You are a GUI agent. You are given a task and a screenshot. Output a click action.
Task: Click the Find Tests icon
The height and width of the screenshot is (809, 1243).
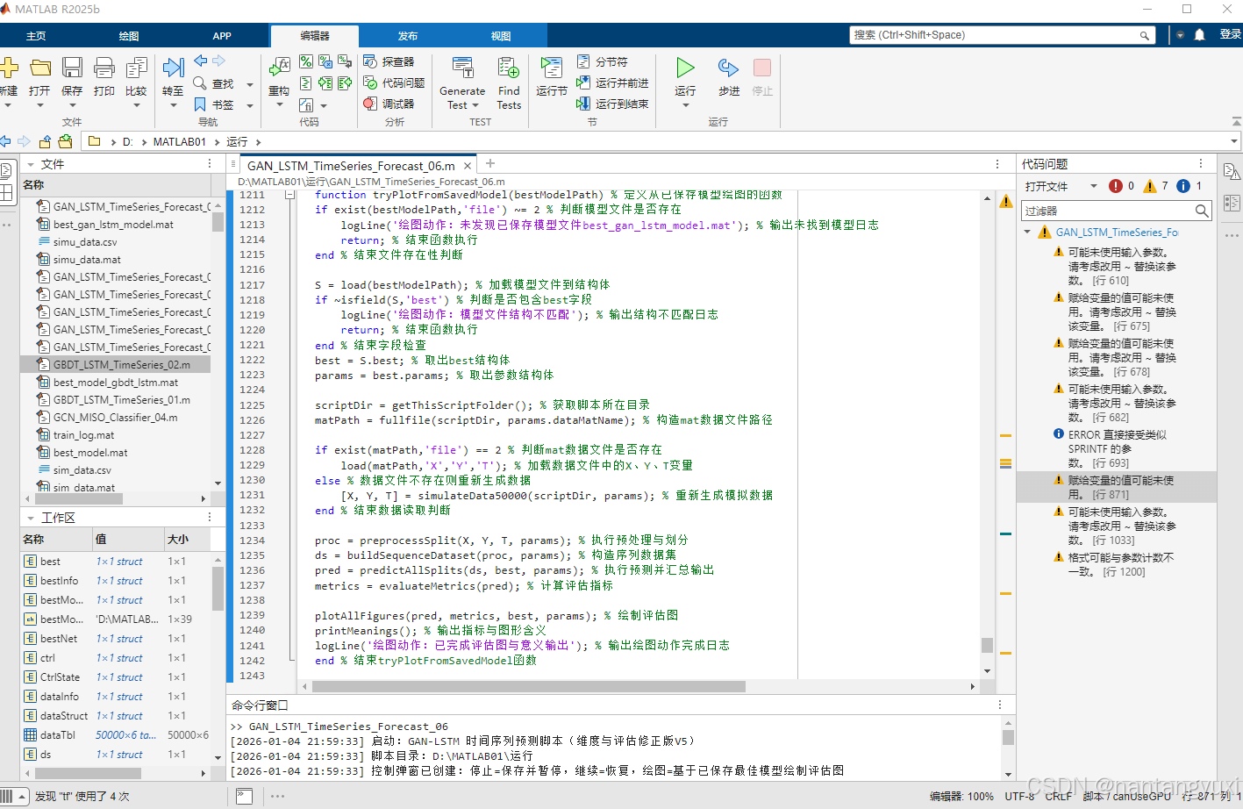[509, 68]
